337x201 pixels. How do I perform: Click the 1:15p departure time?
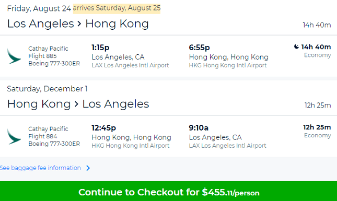point(100,48)
